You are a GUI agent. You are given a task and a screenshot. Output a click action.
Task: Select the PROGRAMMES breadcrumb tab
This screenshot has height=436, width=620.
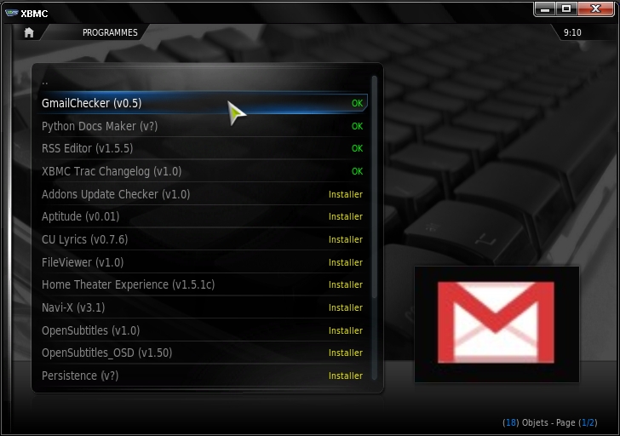click(x=110, y=32)
